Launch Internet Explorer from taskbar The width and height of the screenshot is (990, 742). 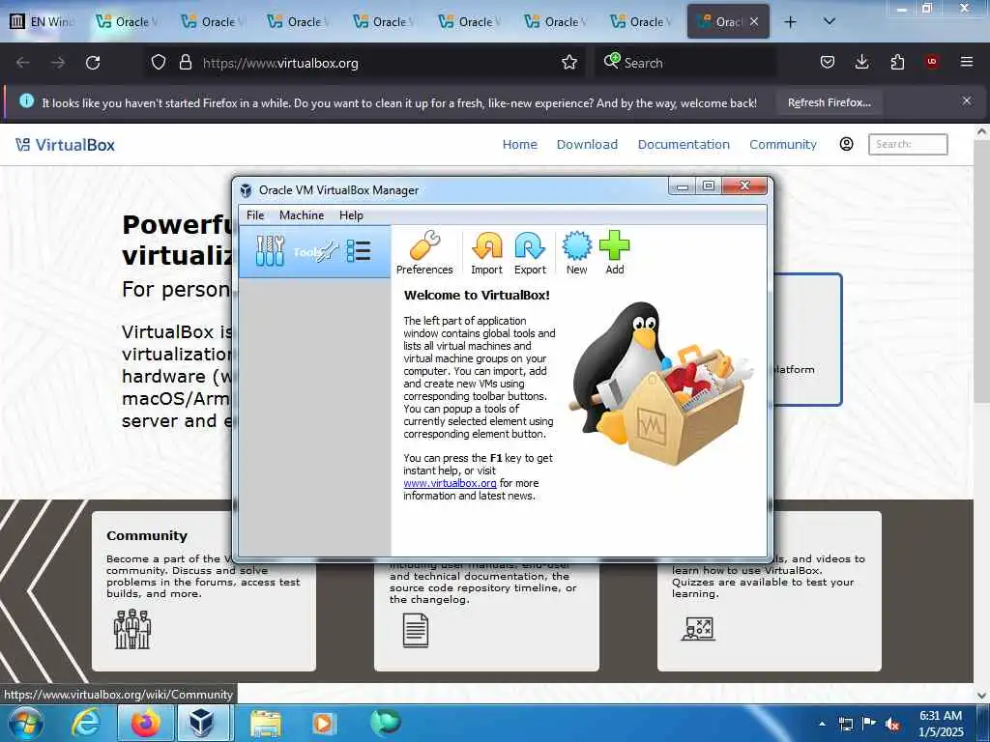85,723
